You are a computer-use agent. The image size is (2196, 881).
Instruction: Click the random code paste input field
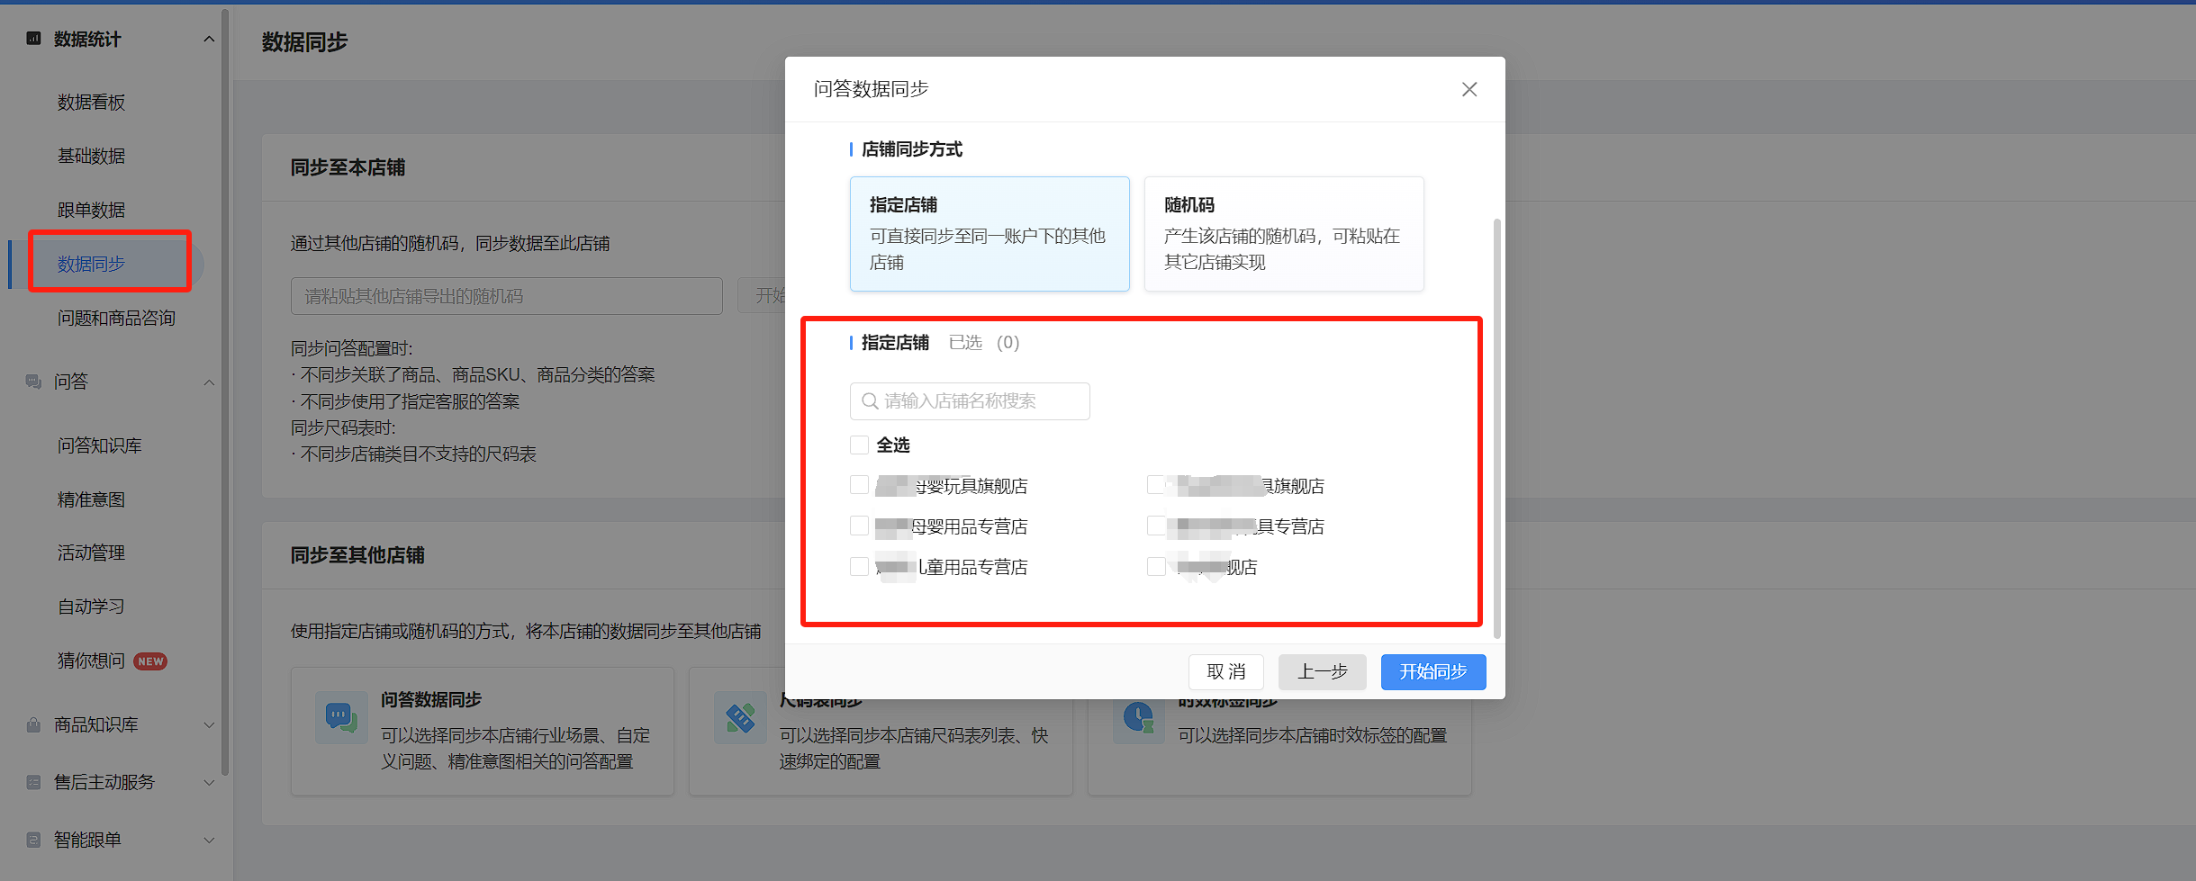click(507, 296)
